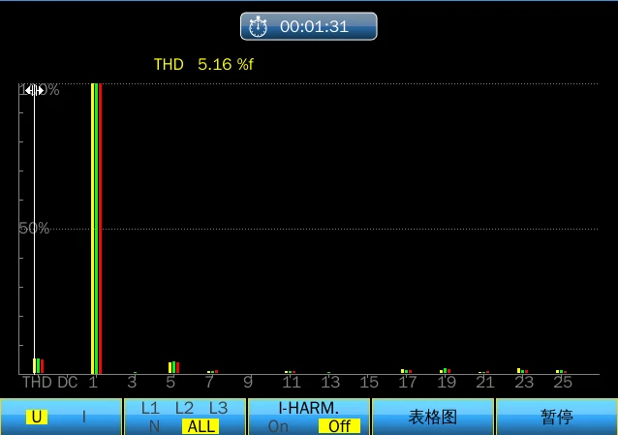Image resolution: width=618 pixels, height=435 pixels.
Task: Click harmonic order 7 axis label
Action: (209, 382)
